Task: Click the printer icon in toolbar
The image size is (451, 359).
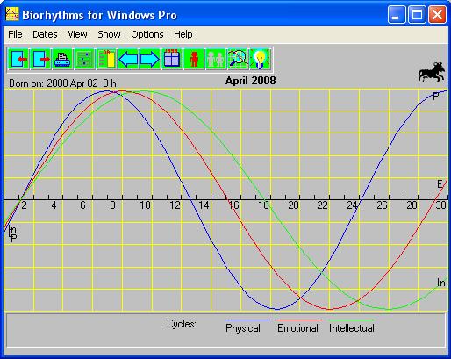Action: [x=62, y=60]
